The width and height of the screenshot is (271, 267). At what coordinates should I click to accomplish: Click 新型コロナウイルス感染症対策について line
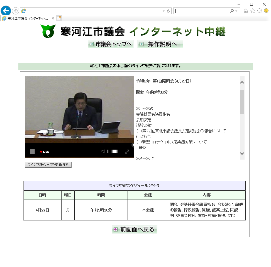172,142
